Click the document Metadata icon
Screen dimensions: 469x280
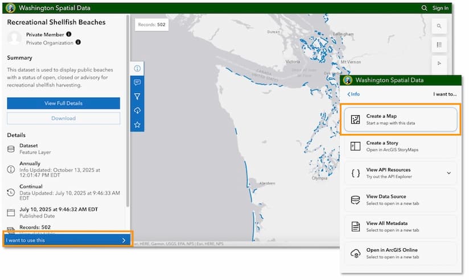point(355,227)
